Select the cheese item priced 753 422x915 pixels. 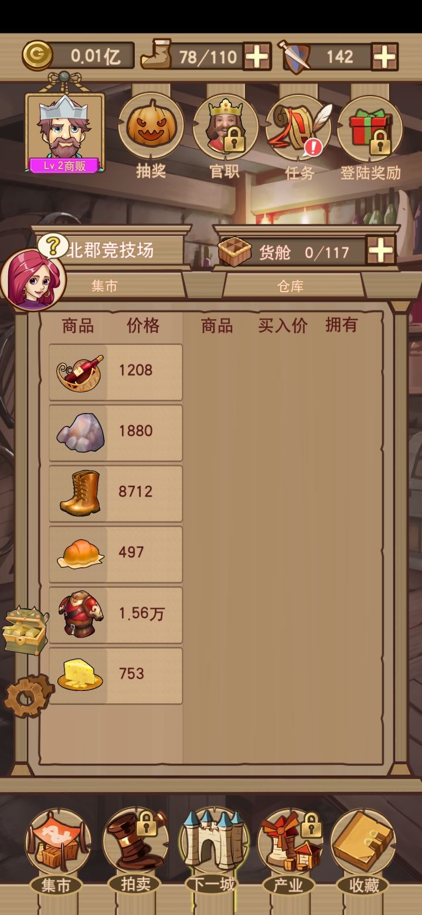tap(115, 676)
